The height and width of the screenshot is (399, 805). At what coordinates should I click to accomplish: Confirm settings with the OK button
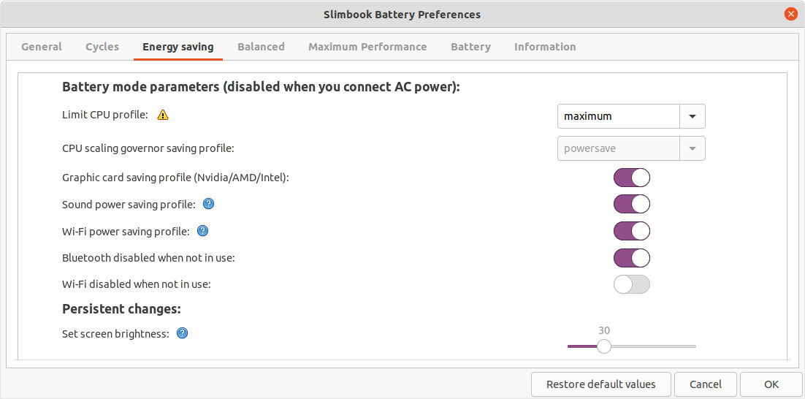tap(771, 384)
